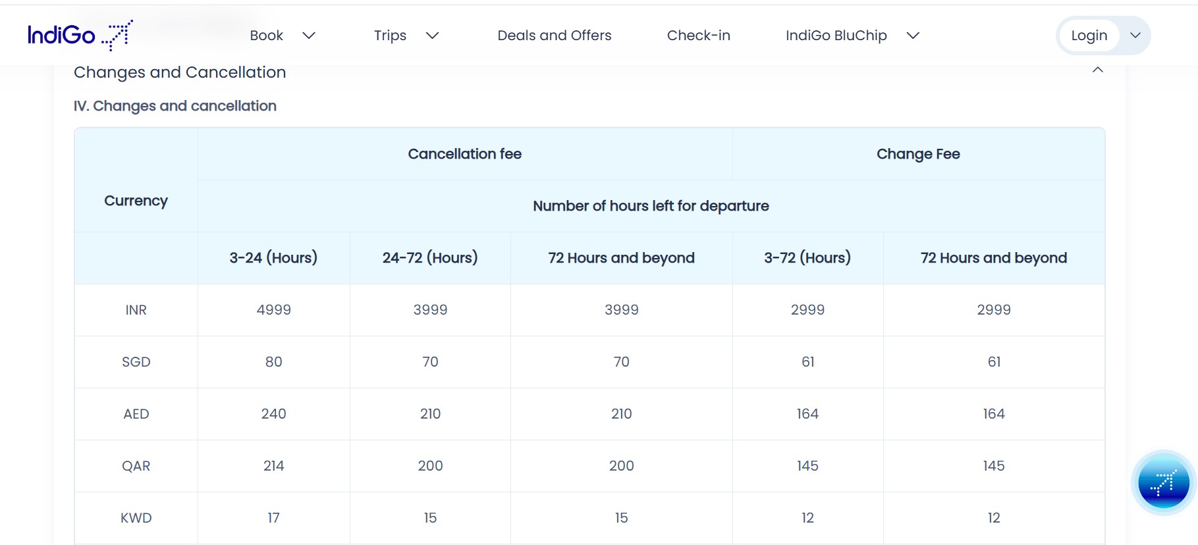Open the Trips menu
This screenshot has height=545, width=1198.
[x=390, y=36]
